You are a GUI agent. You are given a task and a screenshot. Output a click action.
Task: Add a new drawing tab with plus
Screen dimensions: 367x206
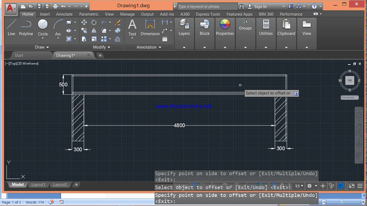tap(100, 55)
